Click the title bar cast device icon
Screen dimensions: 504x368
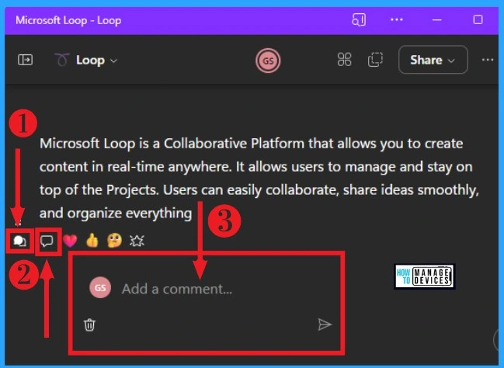point(359,20)
